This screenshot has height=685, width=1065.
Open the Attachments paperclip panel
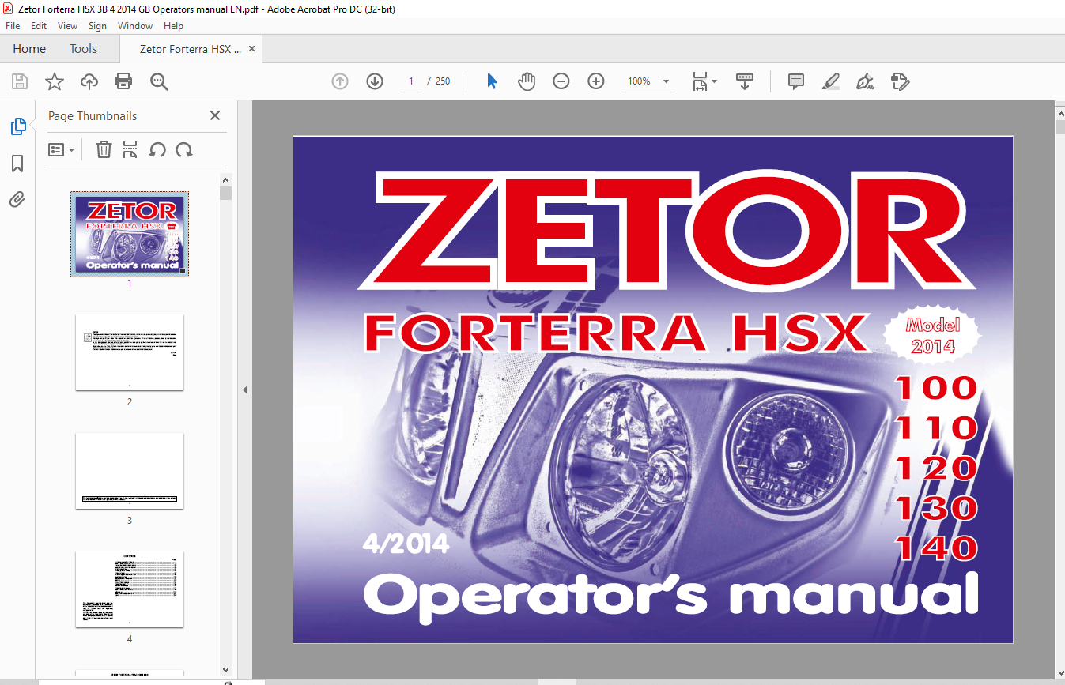(17, 199)
